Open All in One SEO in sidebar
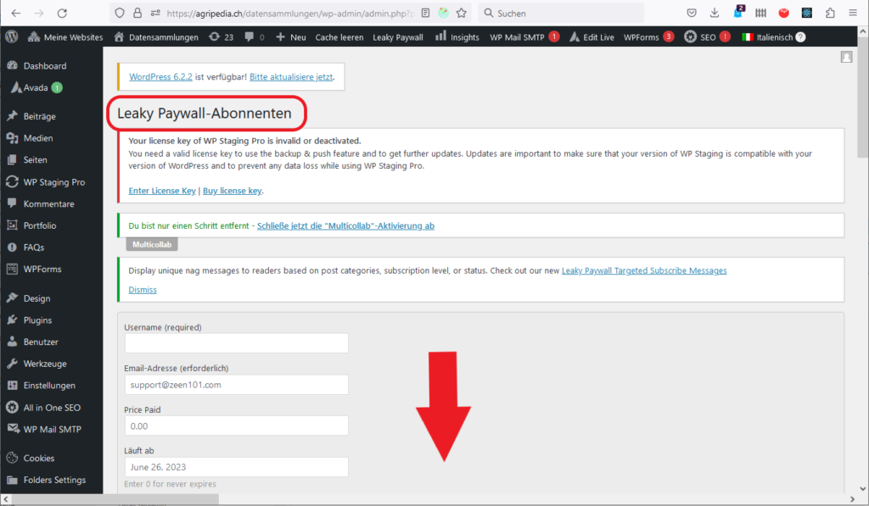The width and height of the screenshot is (869, 506). point(52,408)
